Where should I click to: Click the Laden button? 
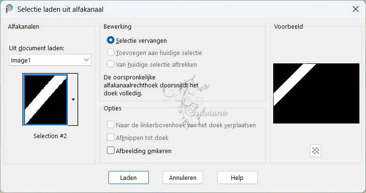tap(129, 178)
